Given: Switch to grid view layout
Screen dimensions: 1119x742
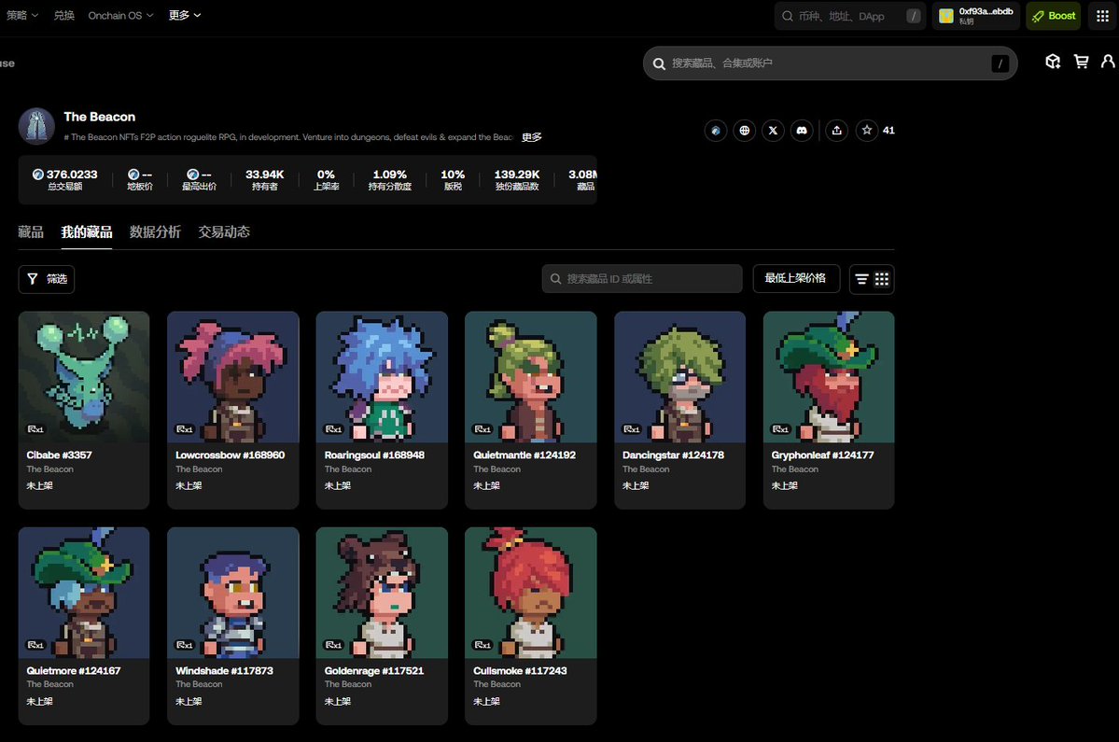Looking at the screenshot, I should [882, 279].
